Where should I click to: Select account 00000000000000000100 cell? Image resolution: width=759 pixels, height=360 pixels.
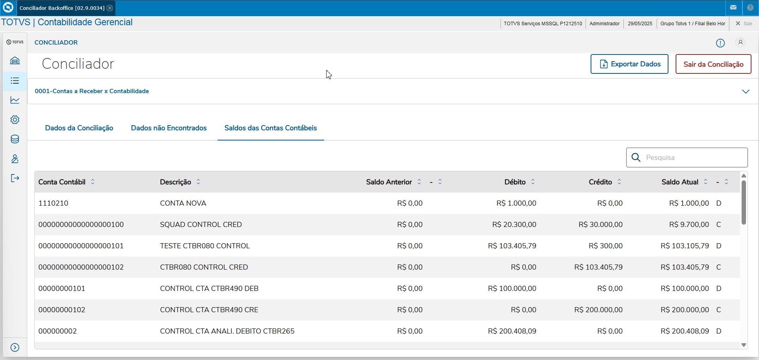[81, 225]
